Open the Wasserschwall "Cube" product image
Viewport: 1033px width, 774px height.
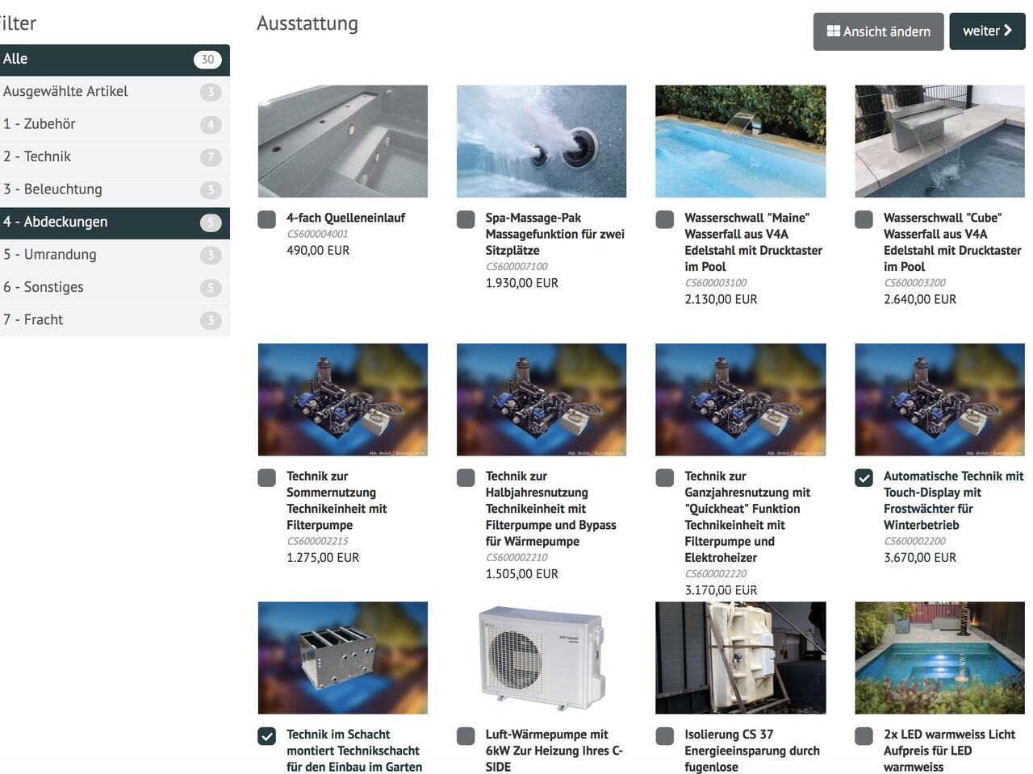point(940,141)
